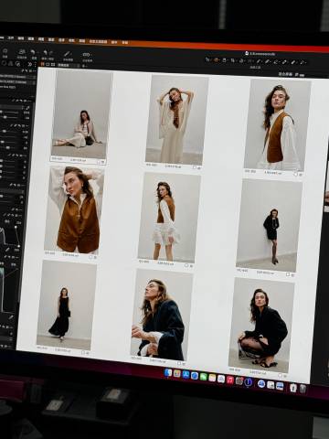Tick the checkbox under the seated model thumbnail

click(x=100, y=162)
